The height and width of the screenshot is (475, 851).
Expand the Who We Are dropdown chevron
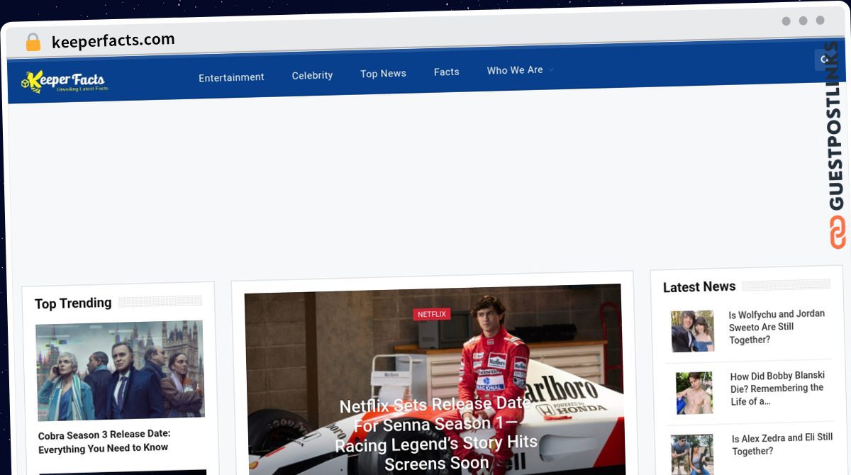(551, 69)
